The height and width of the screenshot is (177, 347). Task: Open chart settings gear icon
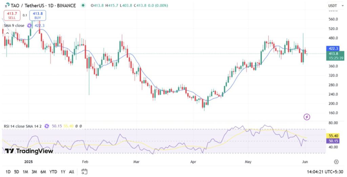[x=336, y=162]
